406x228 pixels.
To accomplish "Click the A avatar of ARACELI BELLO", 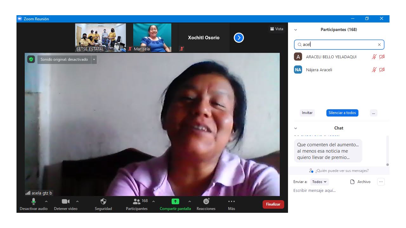I will coord(298,57).
